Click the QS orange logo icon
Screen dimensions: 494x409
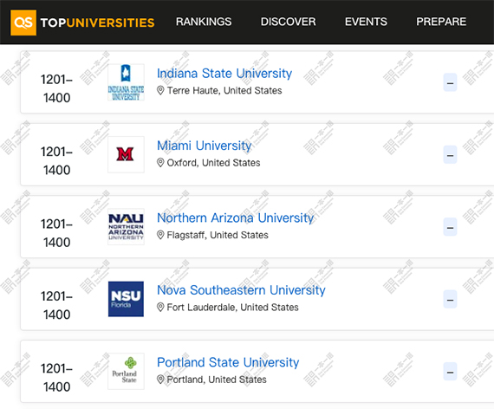tap(23, 23)
